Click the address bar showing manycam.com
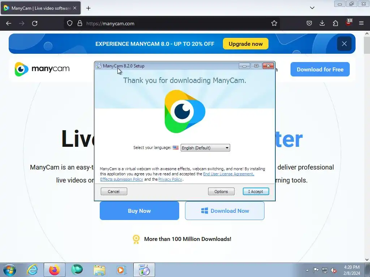370x277 pixels. tap(172, 23)
